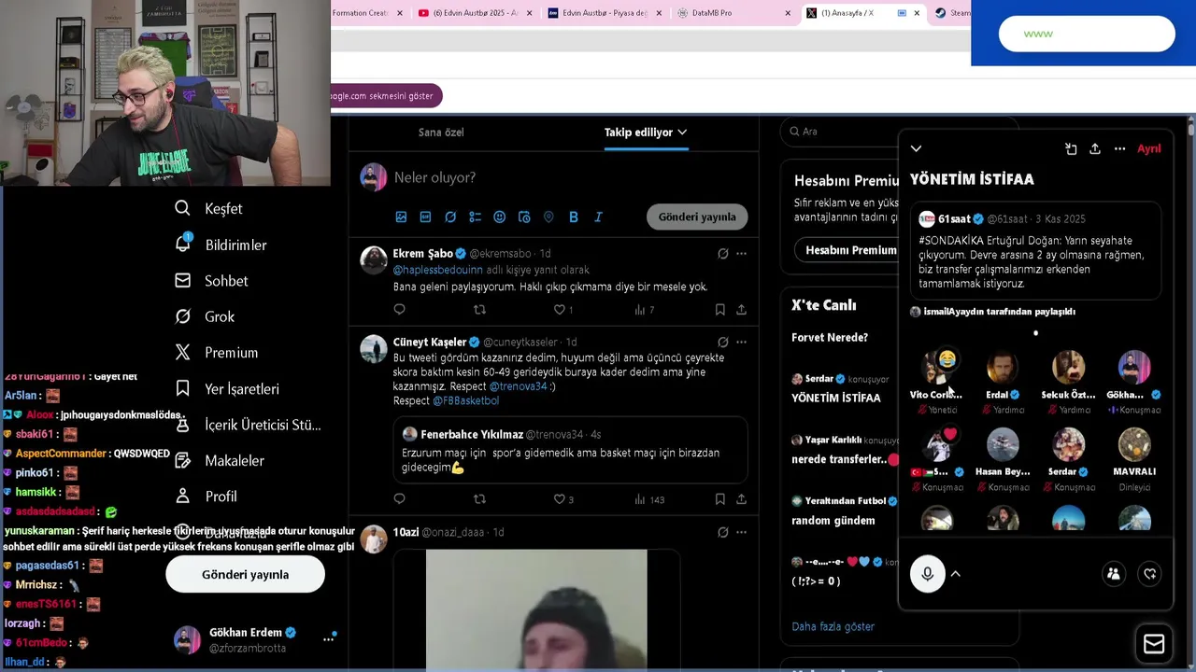Viewport: 1196px width, 672px height.
Task: Open Premium in the sidebar
Action: tap(216, 353)
